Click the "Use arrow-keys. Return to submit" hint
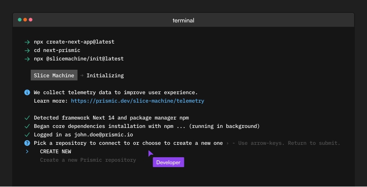 (289, 143)
